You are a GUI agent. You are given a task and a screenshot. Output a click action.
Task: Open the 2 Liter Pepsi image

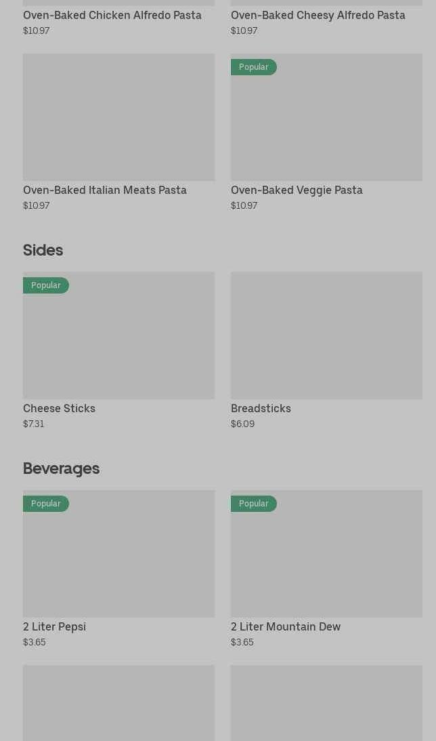[x=118, y=561]
